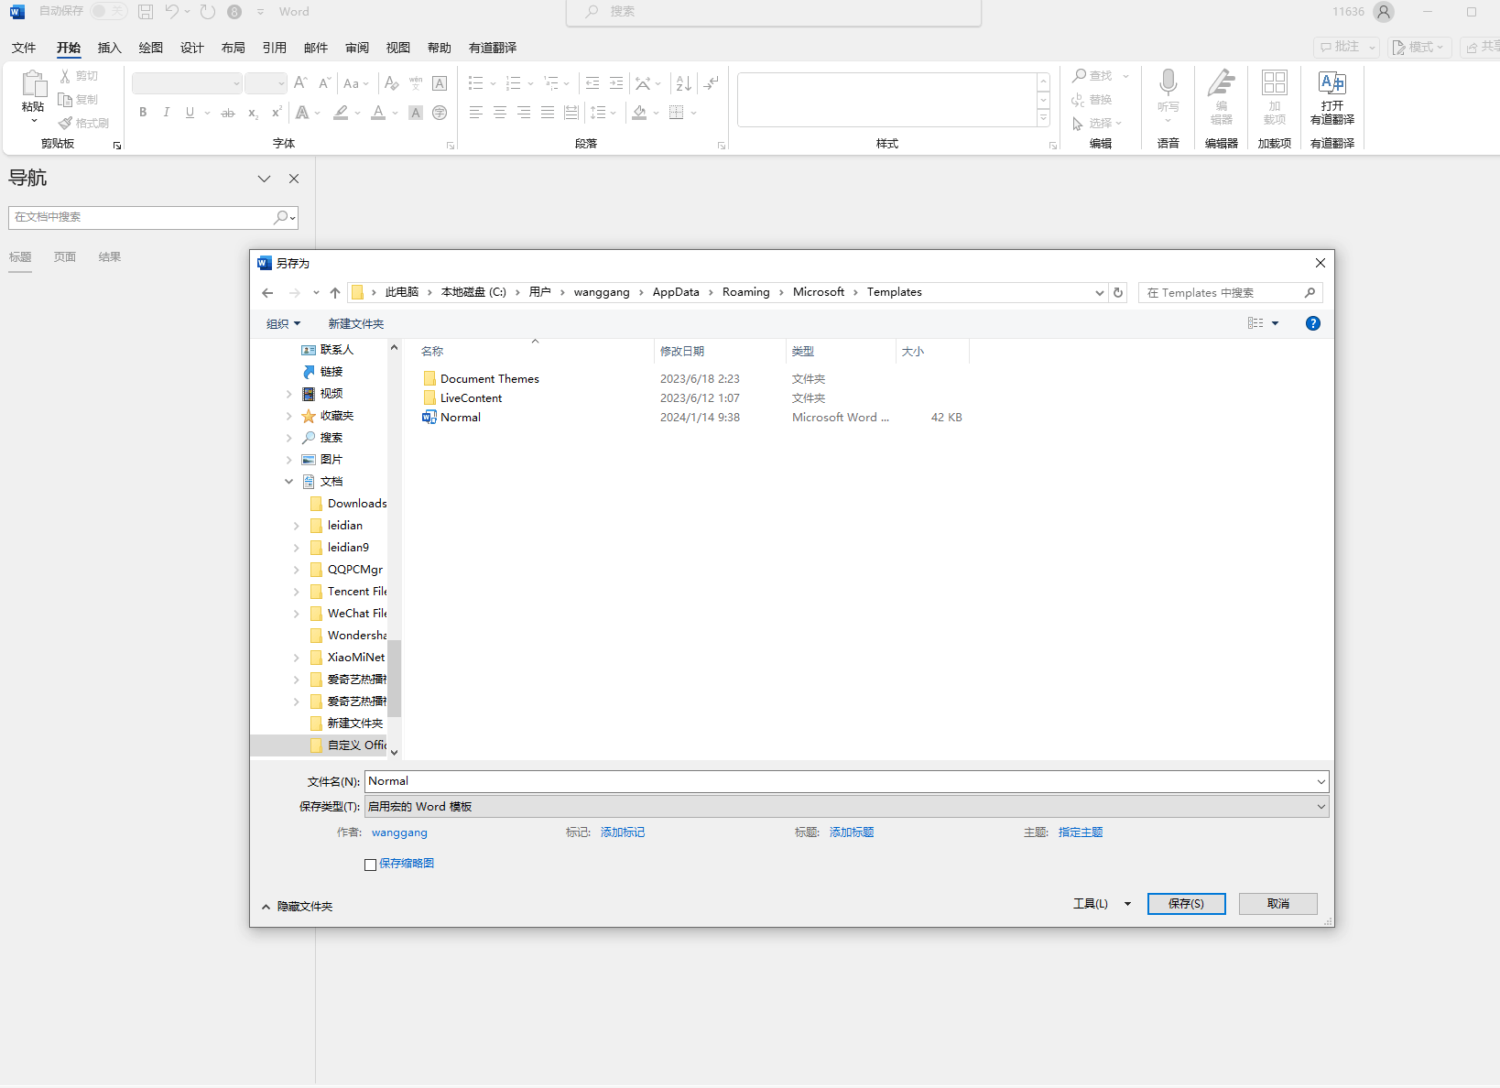Viewport: 1500px width, 1088px height.
Task: Click the Strikethrough icon
Action: click(x=228, y=113)
